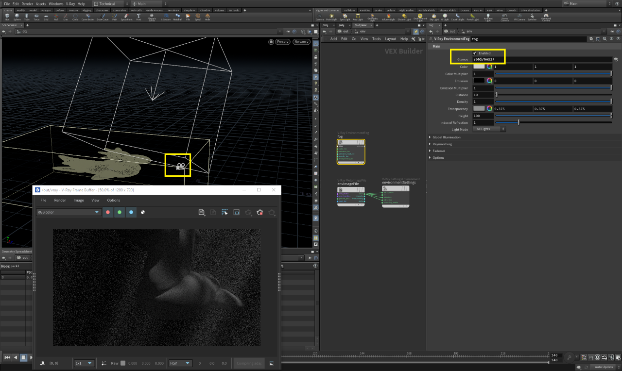Select the Box shelf tool
Image resolution: width=622 pixels, height=371 pixels.
pyautogui.click(x=7, y=17)
